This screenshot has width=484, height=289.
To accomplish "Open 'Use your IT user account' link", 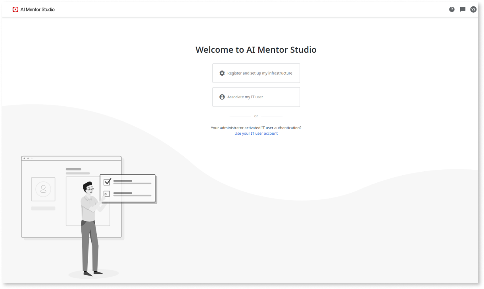I will pyautogui.click(x=256, y=133).
